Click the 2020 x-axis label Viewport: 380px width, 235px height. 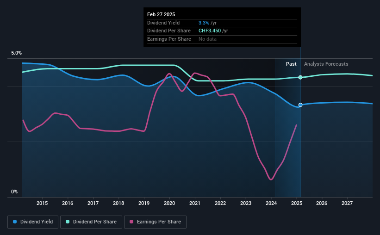(x=169, y=203)
